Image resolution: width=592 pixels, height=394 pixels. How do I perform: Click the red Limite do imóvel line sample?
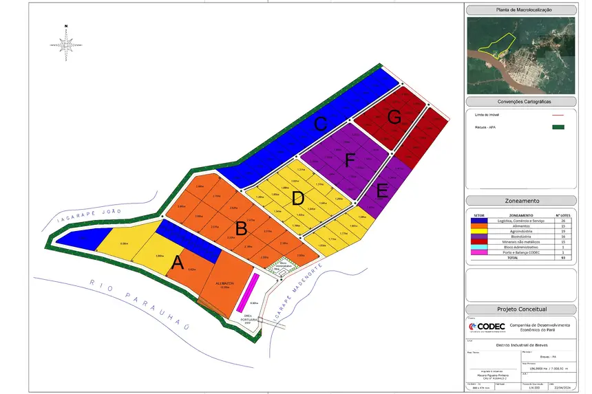(x=559, y=115)
